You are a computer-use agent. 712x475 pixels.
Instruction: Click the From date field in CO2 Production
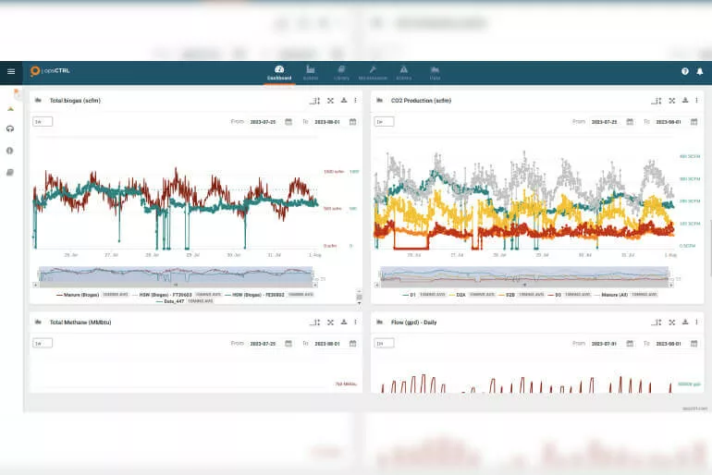(x=605, y=122)
